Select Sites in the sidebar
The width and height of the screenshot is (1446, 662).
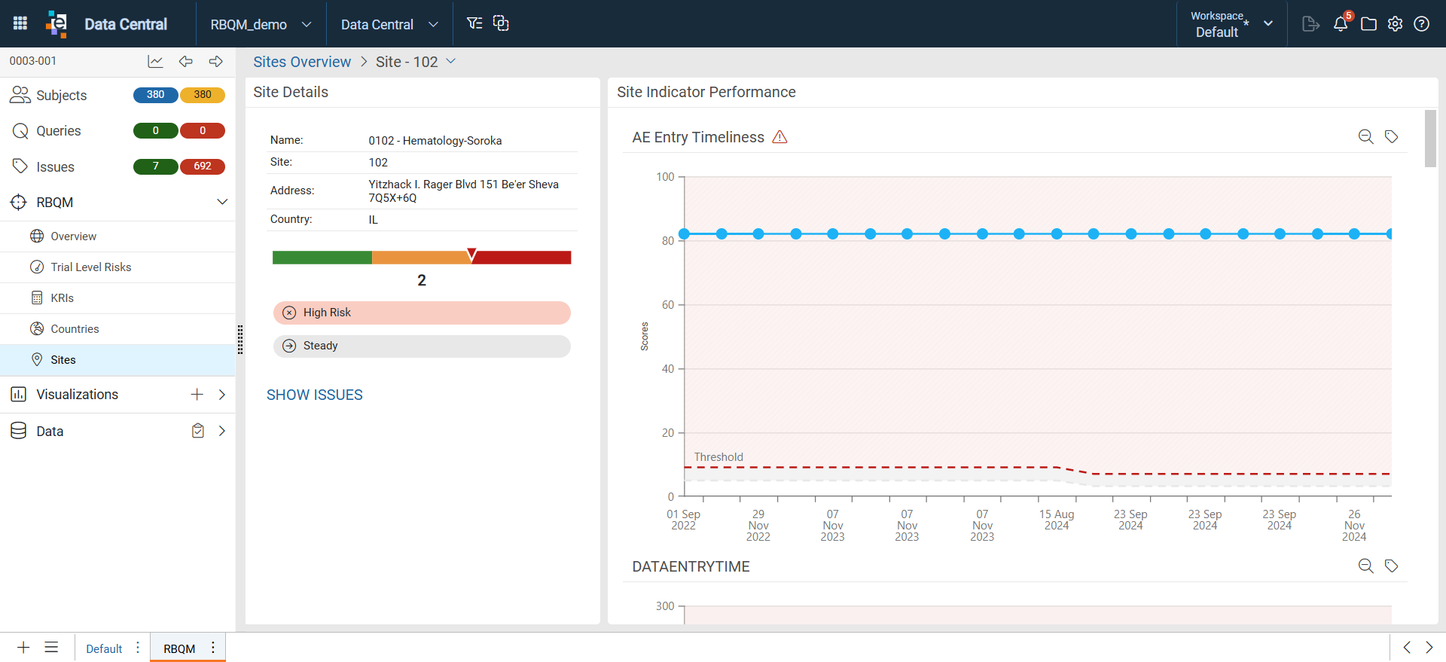point(117,360)
